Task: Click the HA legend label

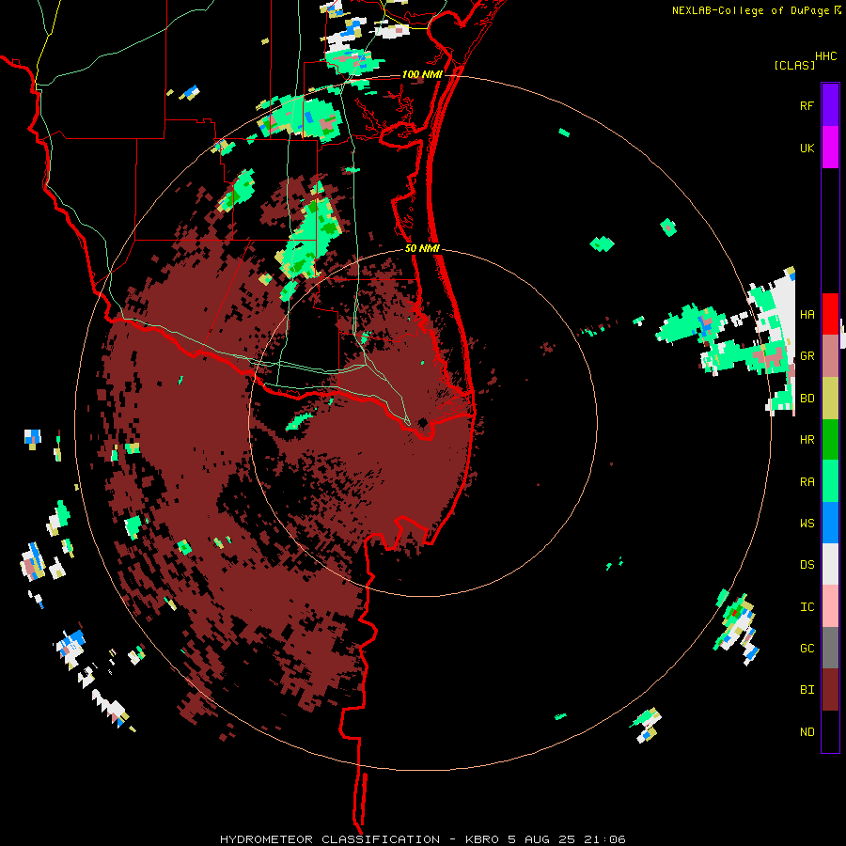Action: click(807, 315)
